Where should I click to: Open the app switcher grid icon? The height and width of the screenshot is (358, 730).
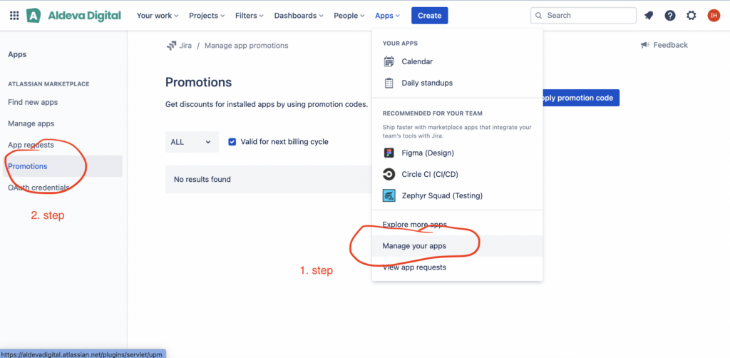click(14, 16)
